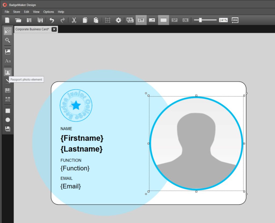This screenshot has width=275, height=223.
Task: Select the barcode element tool
Action: [7, 90]
